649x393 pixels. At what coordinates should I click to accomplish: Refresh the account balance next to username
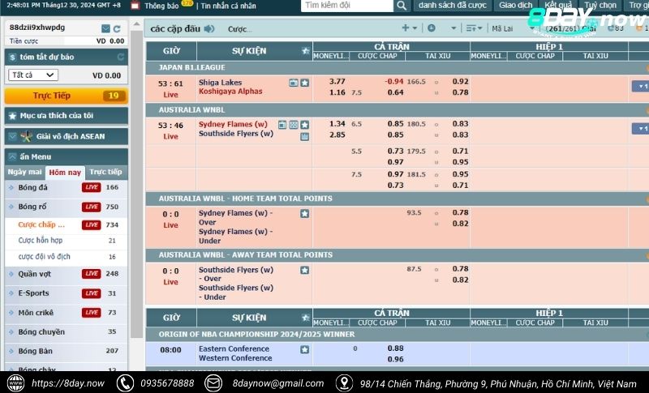pyautogui.click(x=117, y=28)
